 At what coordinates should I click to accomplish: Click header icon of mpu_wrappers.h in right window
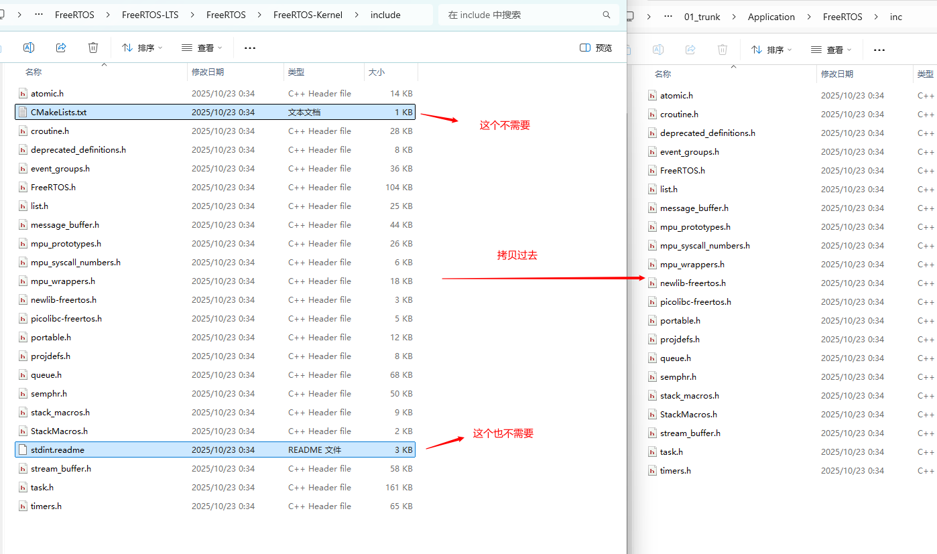tap(652, 264)
